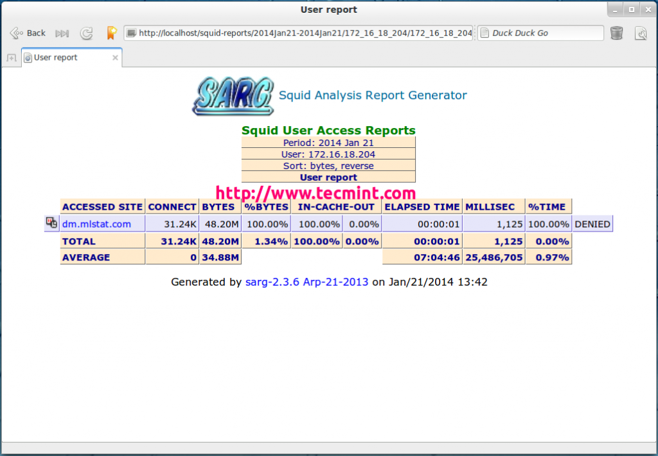Close the User report tab

(115, 57)
